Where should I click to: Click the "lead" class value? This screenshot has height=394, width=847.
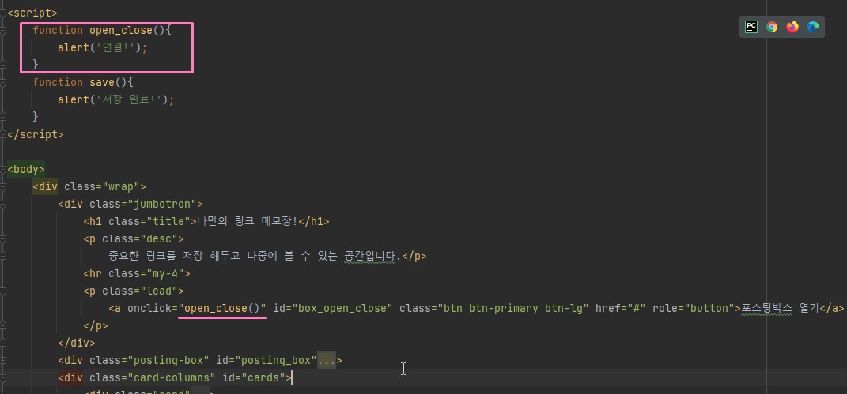159,291
